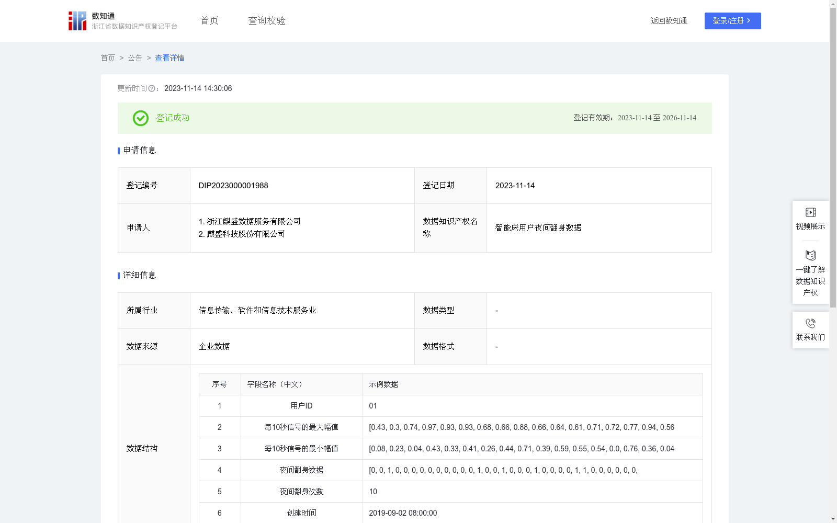Open the 视频展示 video icon
Image resolution: width=837 pixels, height=523 pixels.
pos(810,212)
